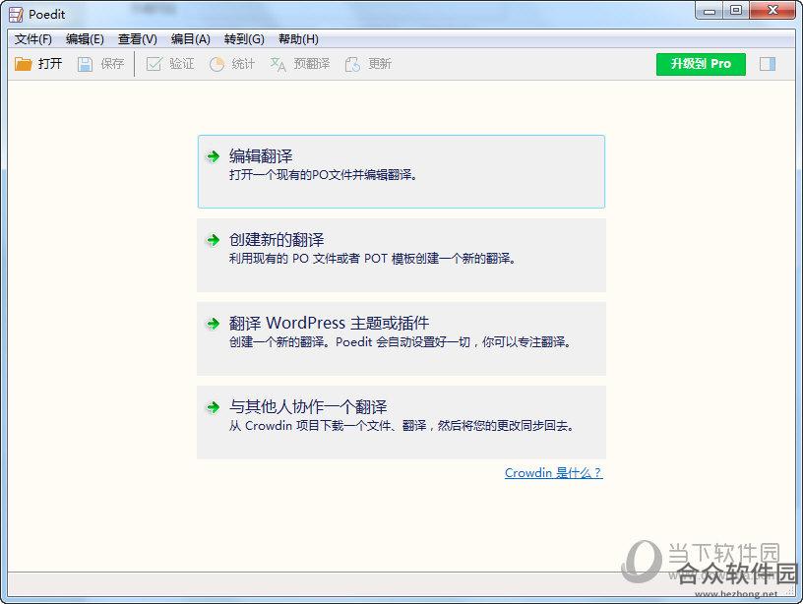Maximize the Poedit window
This screenshot has width=803, height=604.
(736, 10)
